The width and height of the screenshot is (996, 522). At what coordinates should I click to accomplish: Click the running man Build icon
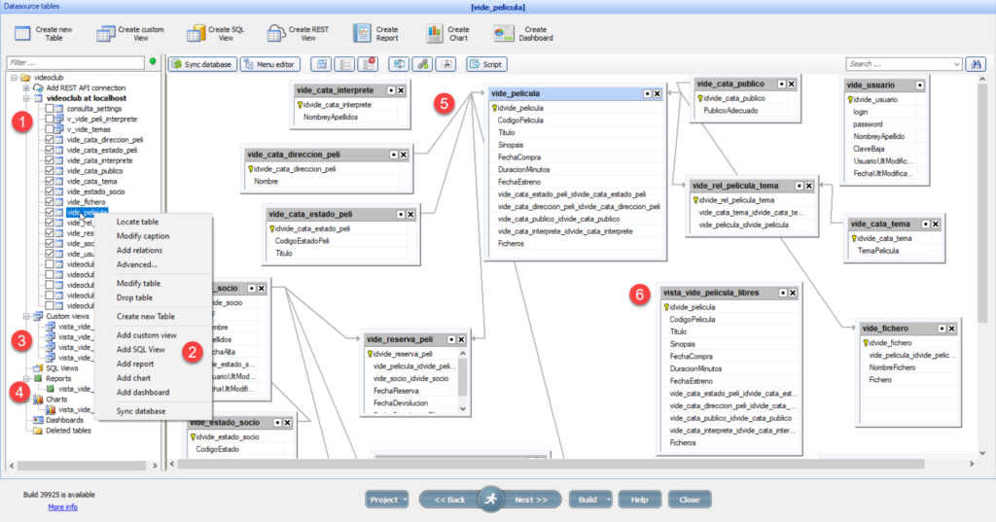pyautogui.click(x=490, y=499)
